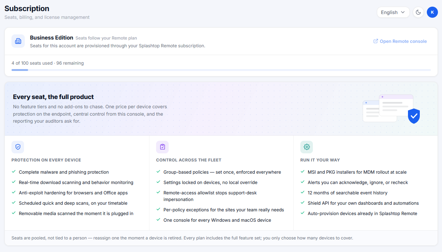Image resolution: width=442 pixels, height=252 pixels.
Task: Click 'Remote-access allowlist stops support-desk impersonation'
Action: pos(210,196)
